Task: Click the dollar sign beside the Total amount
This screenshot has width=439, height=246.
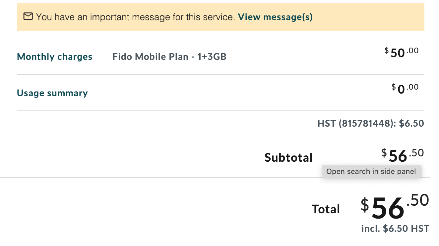Action: (365, 205)
